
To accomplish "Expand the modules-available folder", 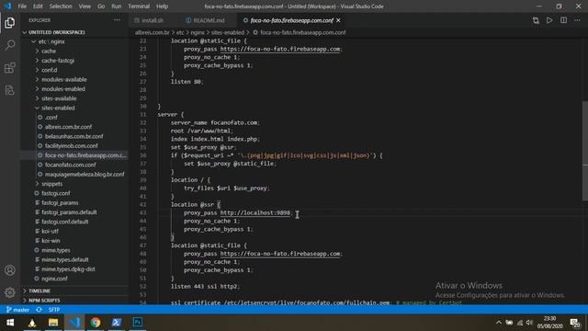I will coord(63,80).
